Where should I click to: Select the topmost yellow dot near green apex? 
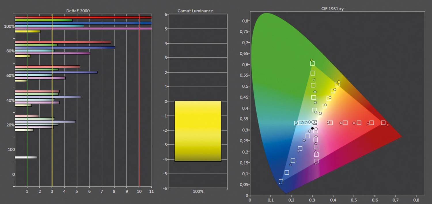pos(312,60)
